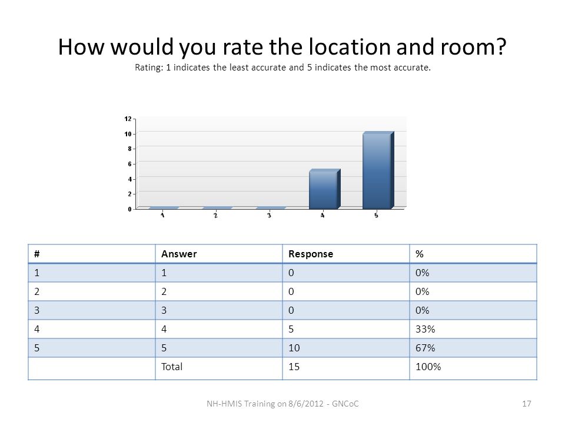Image resolution: width=565 pixels, height=423 pixels.
Task: Click the # column header
Action: point(92,254)
